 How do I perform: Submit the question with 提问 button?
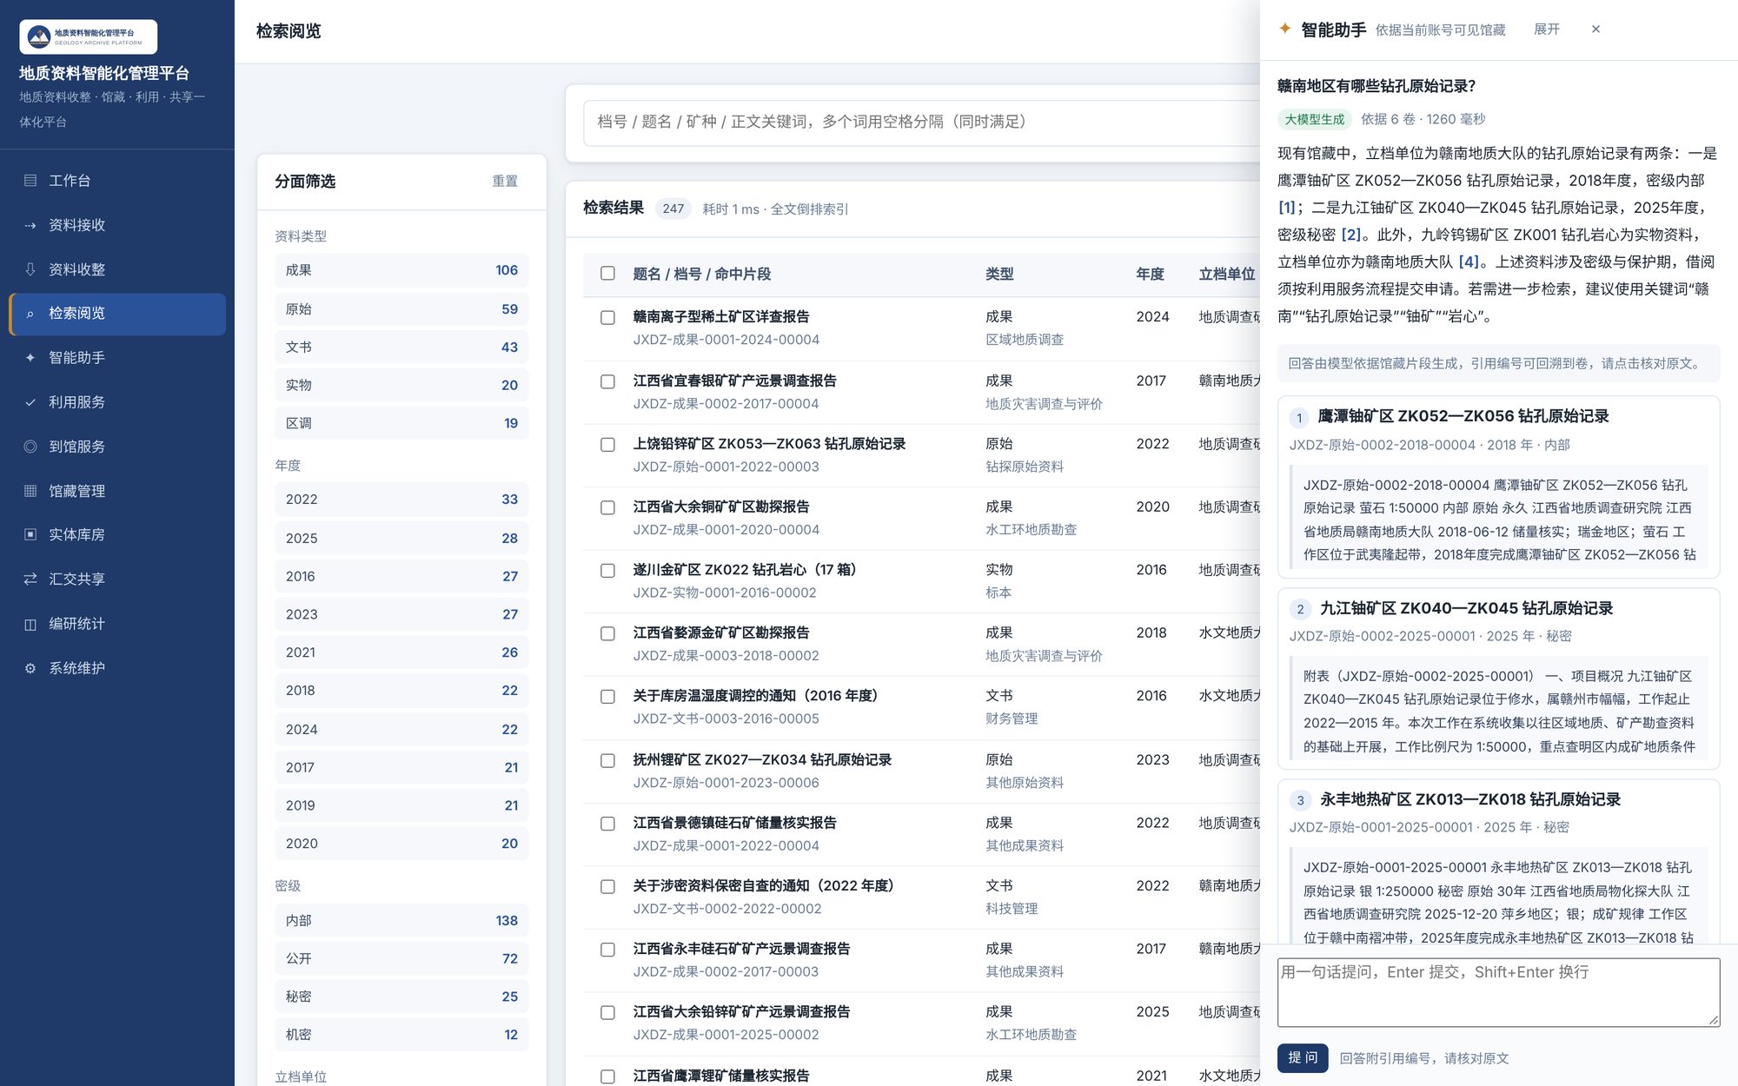tap(1303, 1057)
